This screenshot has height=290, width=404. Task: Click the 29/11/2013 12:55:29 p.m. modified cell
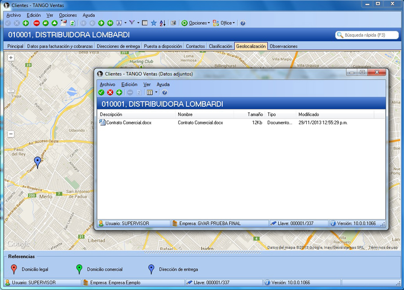point(323,123)
